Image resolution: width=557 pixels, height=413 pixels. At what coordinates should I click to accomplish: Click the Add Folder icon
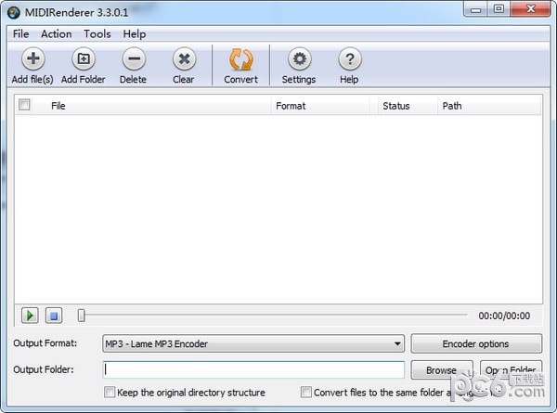click(x=84, y=59)
